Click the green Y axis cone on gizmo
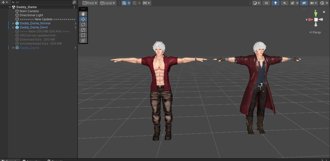330x161 pixels. [316, 14]
